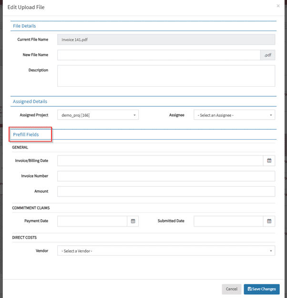287x298 pixels.
Task: Open the Payment Date calendar icon
Action: tap(133, 221)
